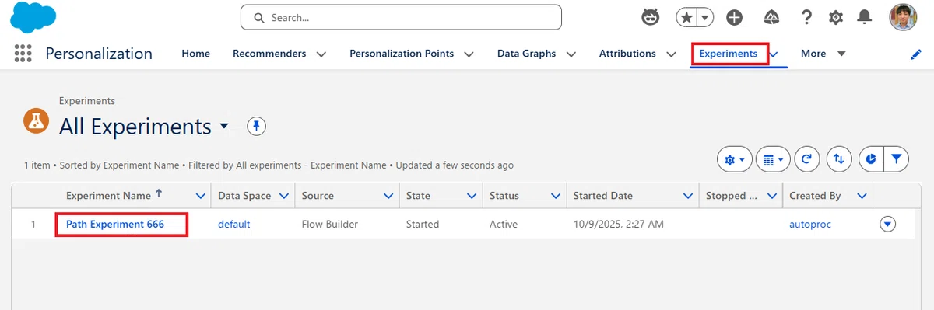Sort by the Status column header

[504, 196]
